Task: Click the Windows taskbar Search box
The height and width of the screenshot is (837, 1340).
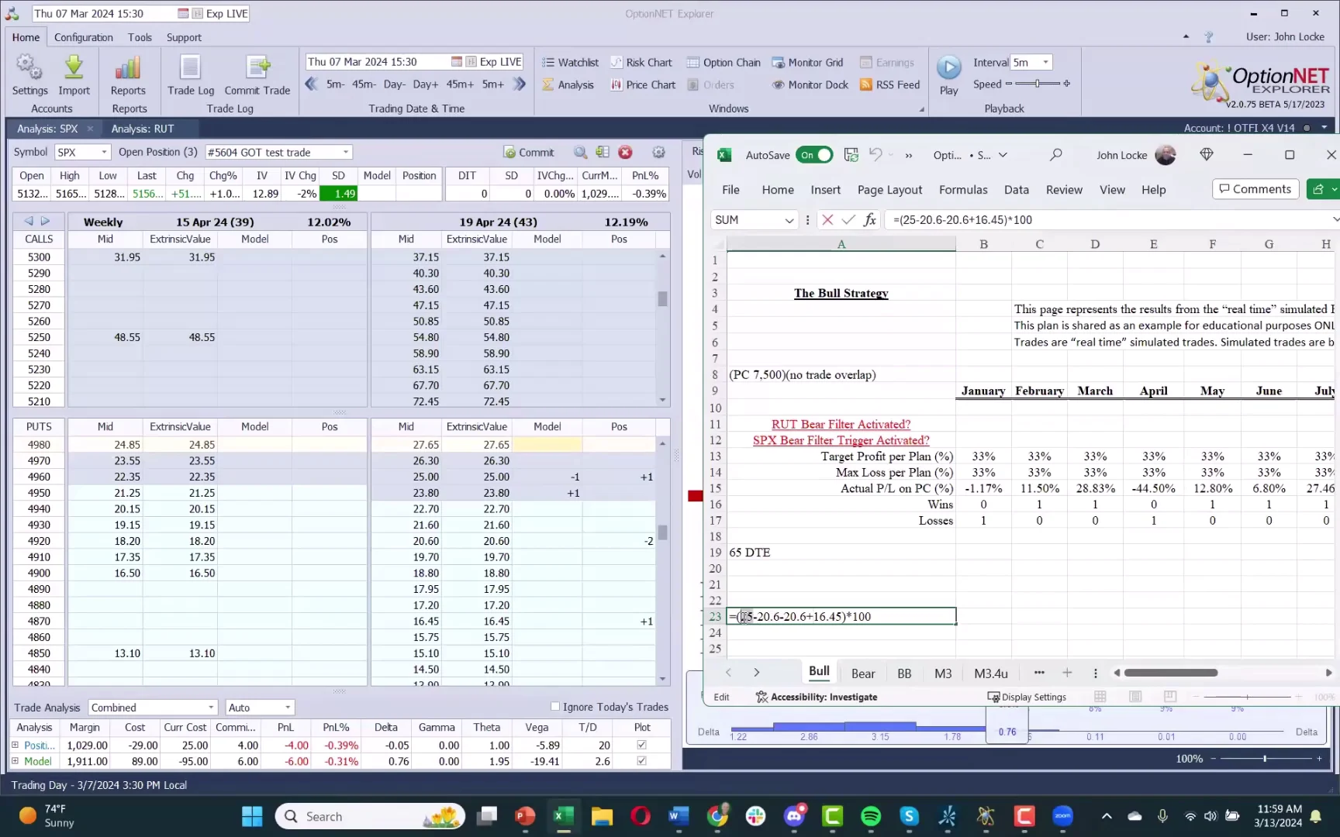Action: click(370, 816)
